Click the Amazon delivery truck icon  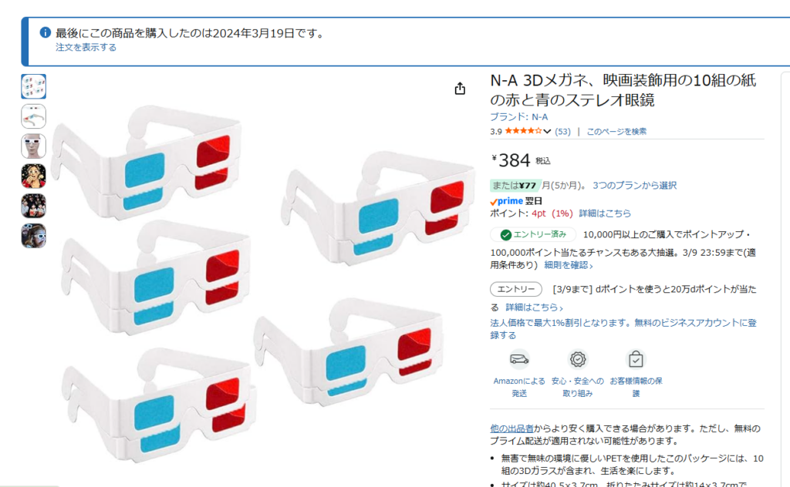point(519,359)
